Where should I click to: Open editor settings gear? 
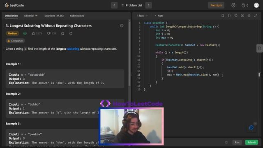[249, 16]
